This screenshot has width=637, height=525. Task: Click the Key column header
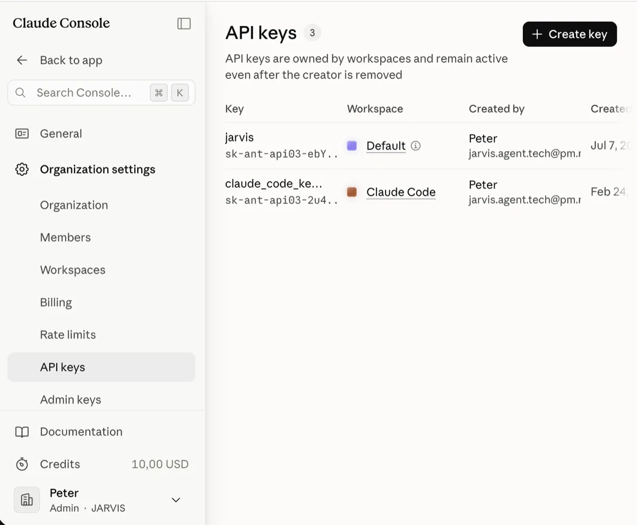point(234,109)
